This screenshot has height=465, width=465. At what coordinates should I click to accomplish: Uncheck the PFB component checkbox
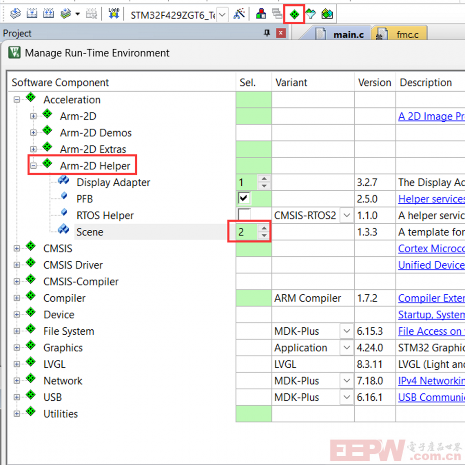(x=244, y=199)
